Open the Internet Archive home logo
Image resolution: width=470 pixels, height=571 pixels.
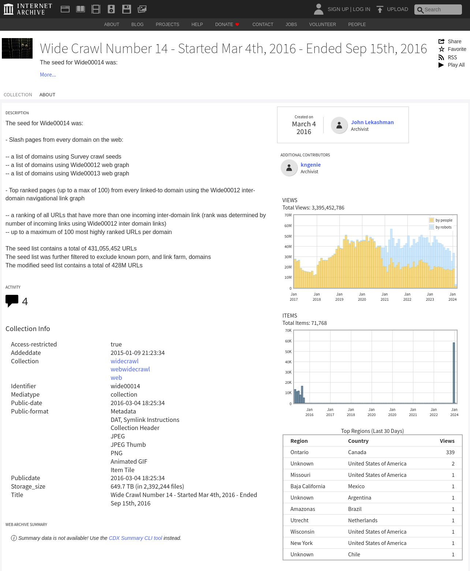[28, 9]
